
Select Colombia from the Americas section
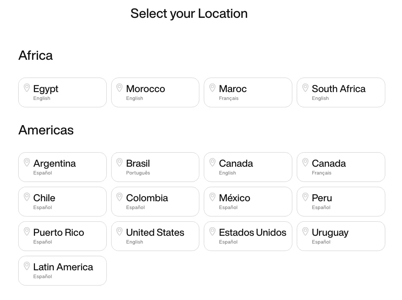tap(155, 202)
